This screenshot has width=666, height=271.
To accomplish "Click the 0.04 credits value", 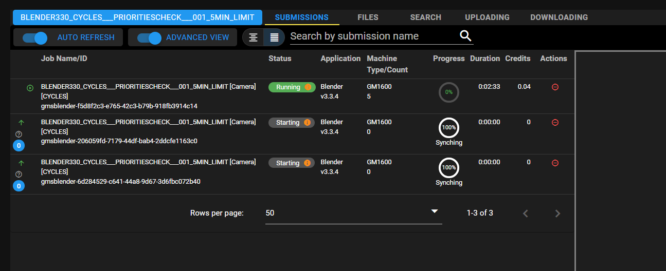I will (524, 87).
